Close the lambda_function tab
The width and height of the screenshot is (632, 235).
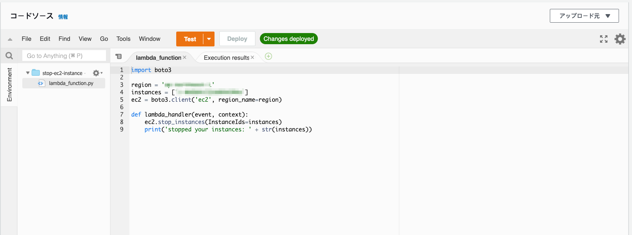(x=184, y=58)
